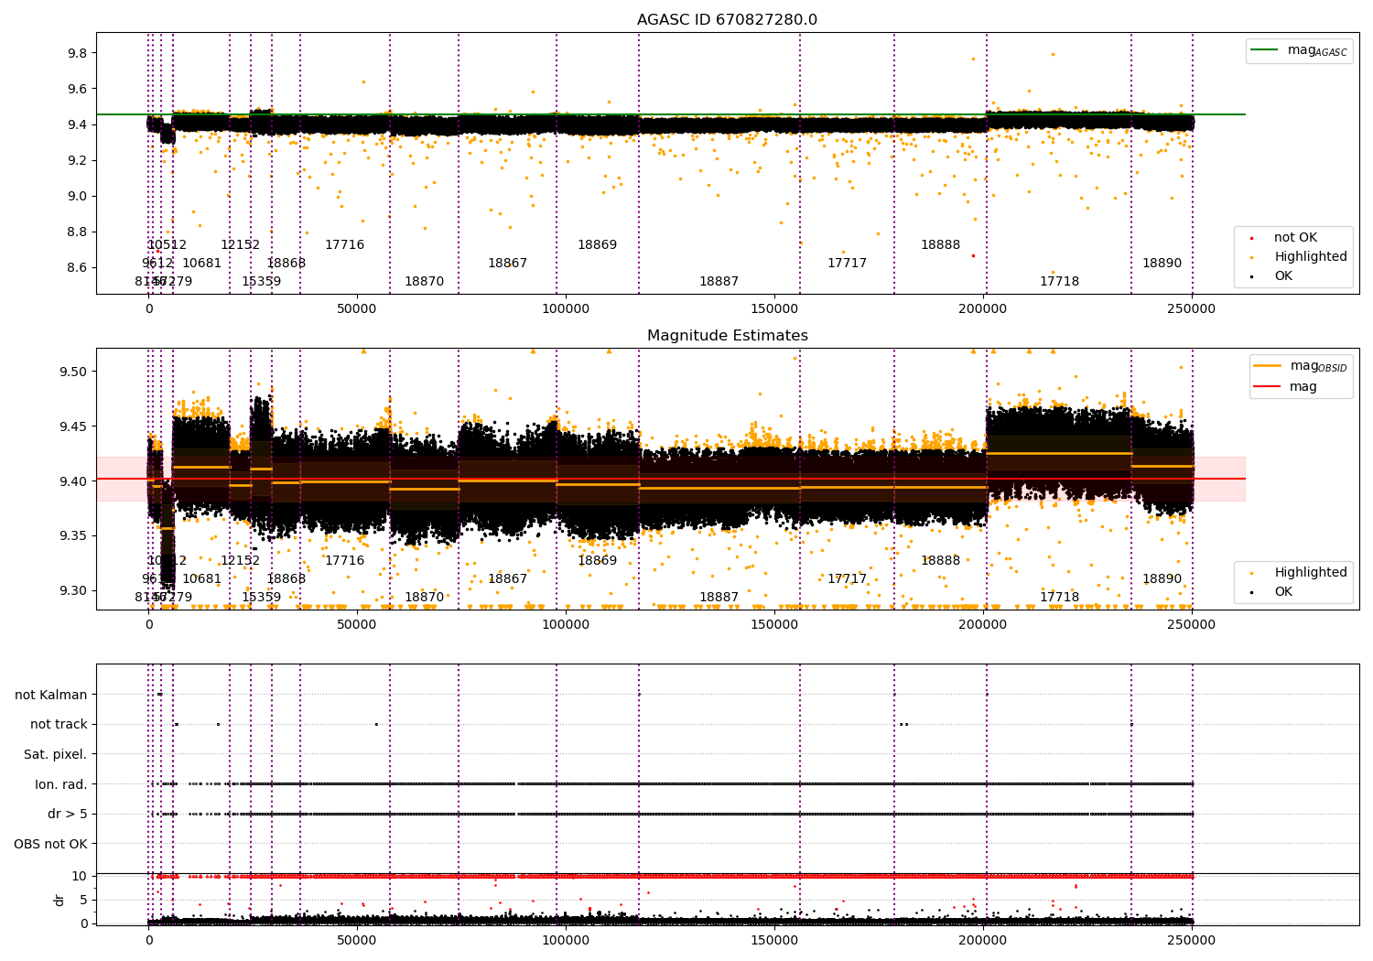Screen dimensions: 1373x961
Task: Click OBSID label 18869 in the AGASC plot
Action: tap(598, 245)
